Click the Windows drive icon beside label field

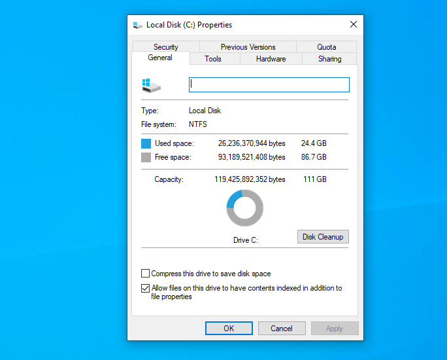[152, 86]
